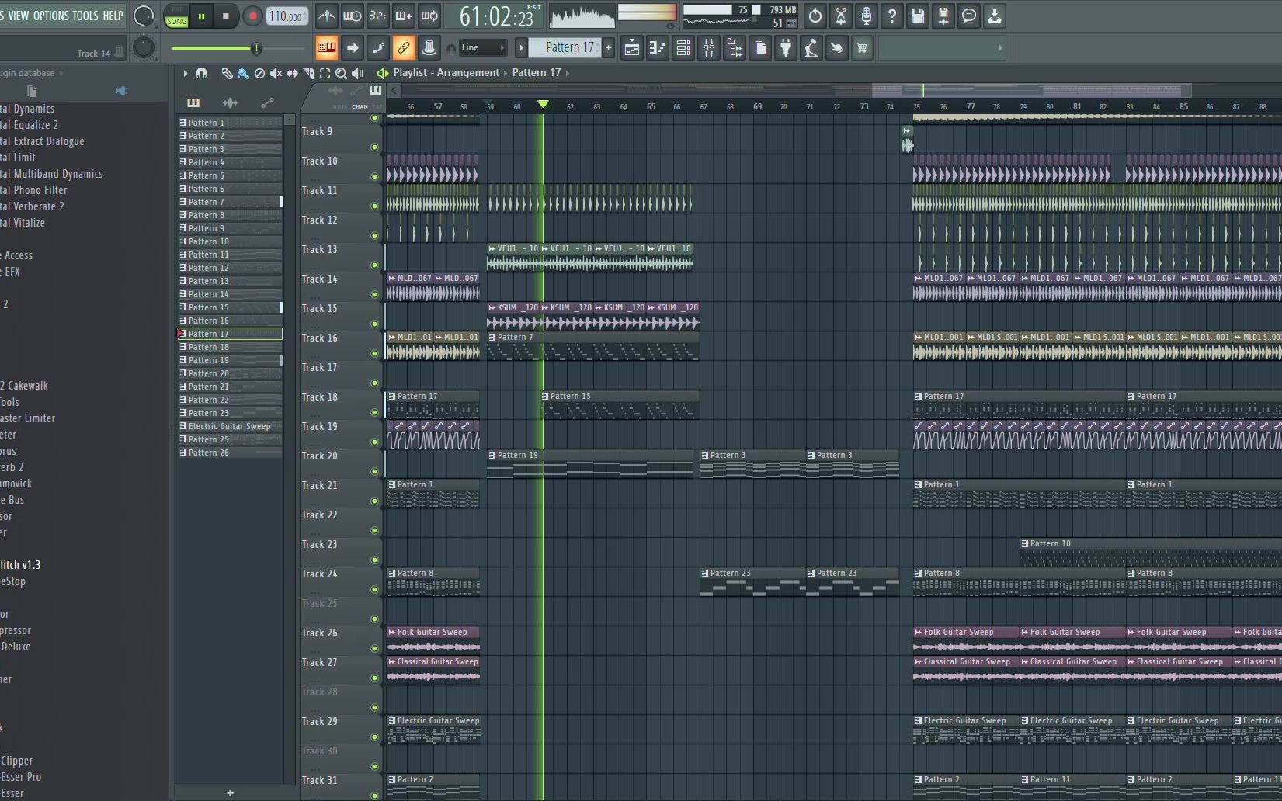Open the Line snap dropdown
This screenshot has width=1282, height=801.
(482, 48)
